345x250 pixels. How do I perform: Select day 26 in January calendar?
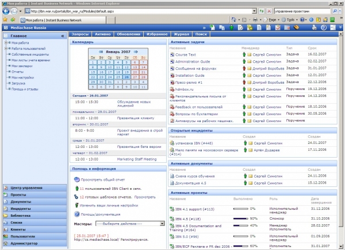126,77
